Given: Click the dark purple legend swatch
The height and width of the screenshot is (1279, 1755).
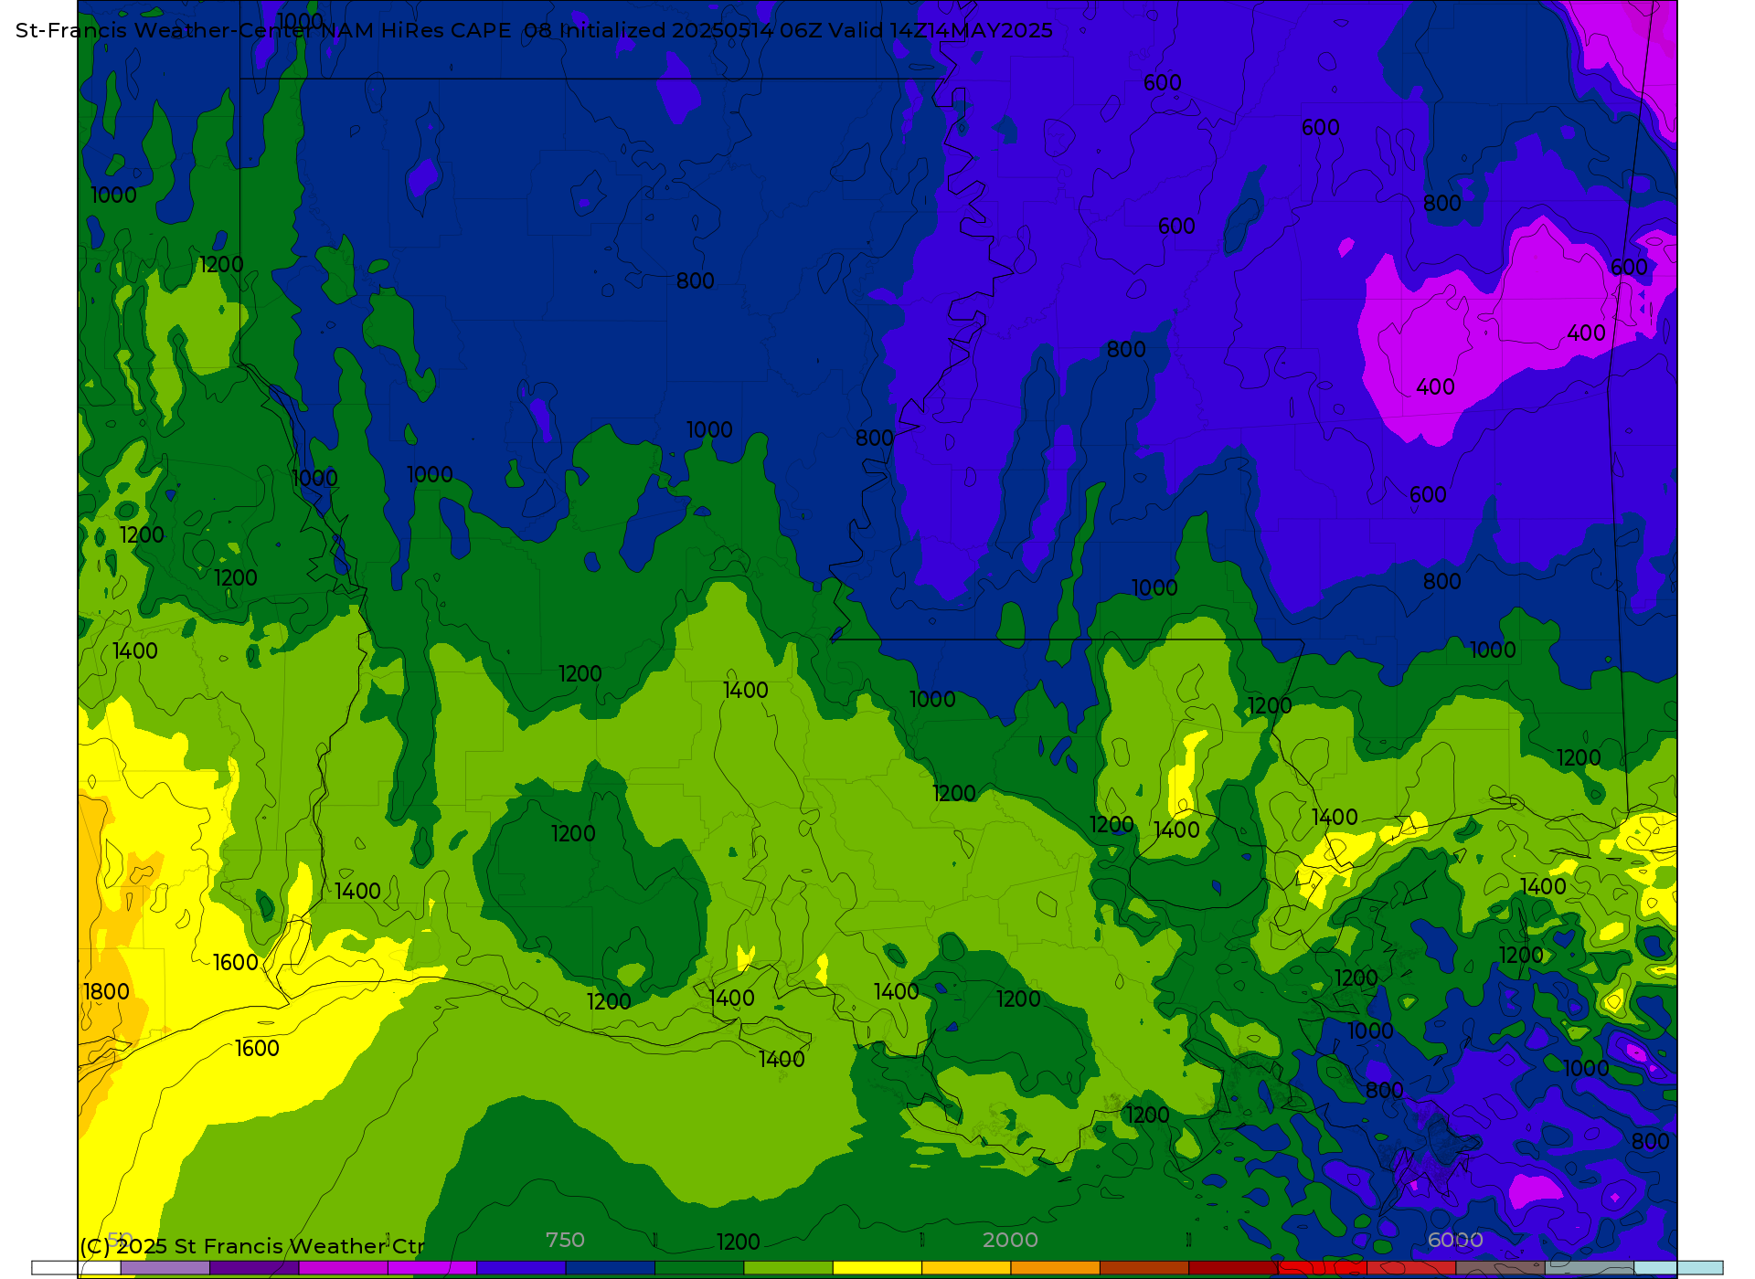Looking at the screenshot, I should (254, 1268).
